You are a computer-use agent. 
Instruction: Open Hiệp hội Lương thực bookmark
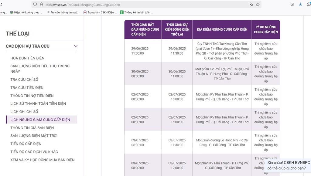(x=27, y=12)
